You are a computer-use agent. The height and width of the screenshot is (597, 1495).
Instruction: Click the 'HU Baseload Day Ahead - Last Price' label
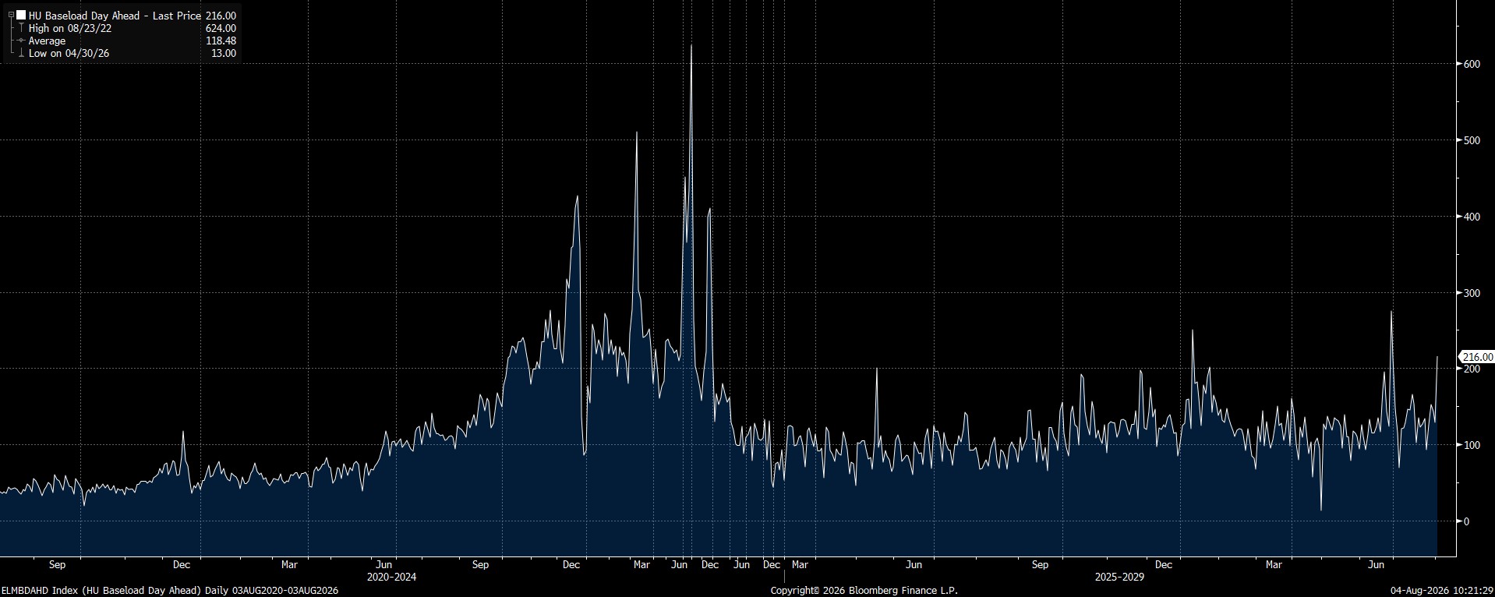click(115, 16)
